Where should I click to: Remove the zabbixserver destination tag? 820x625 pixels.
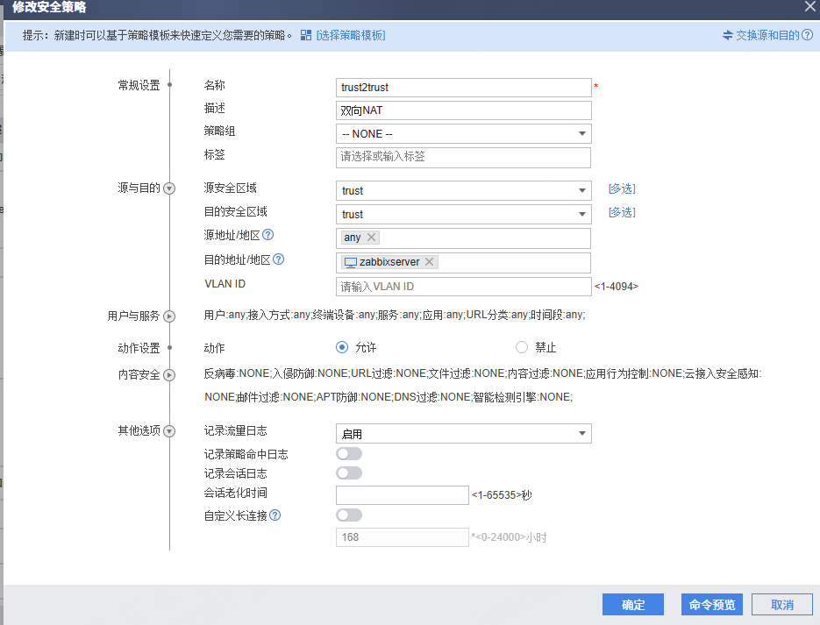429,262
